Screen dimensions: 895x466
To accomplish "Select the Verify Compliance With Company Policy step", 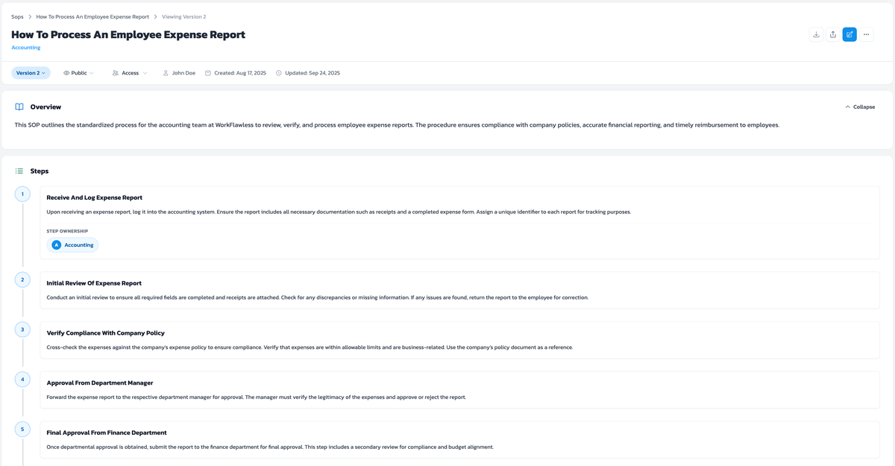I will click(105, 333).
